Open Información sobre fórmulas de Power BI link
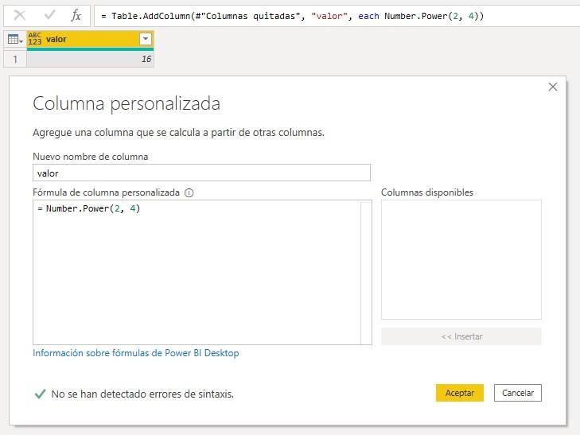 point(136,353)
